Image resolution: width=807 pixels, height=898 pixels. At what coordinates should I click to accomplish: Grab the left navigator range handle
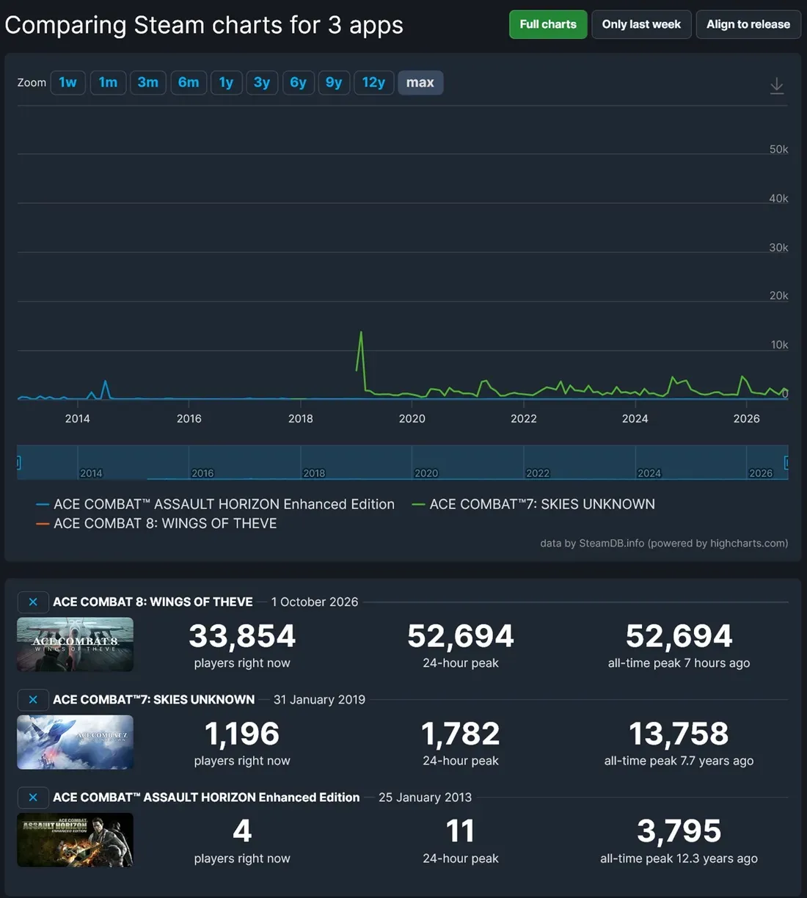[18, 462]
